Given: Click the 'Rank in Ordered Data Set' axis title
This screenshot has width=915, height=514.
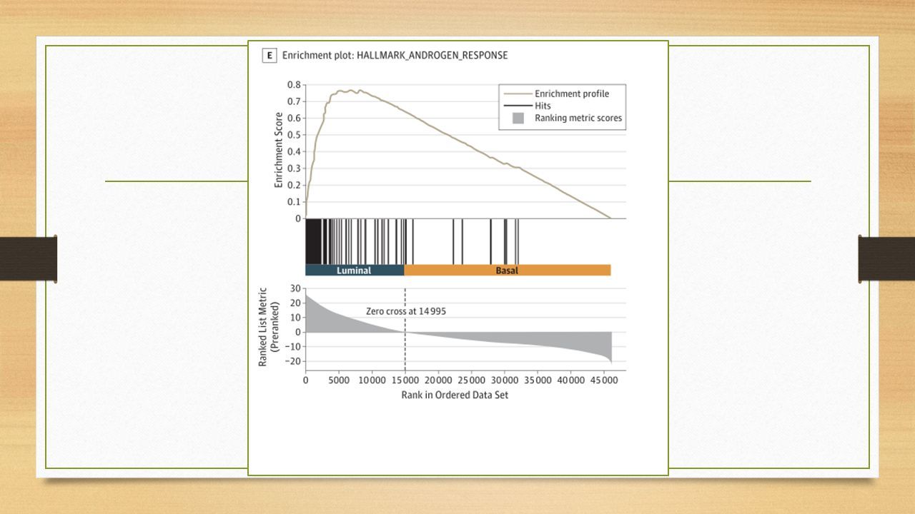Looking at the screenshot, I should click(x=455, y=395).
